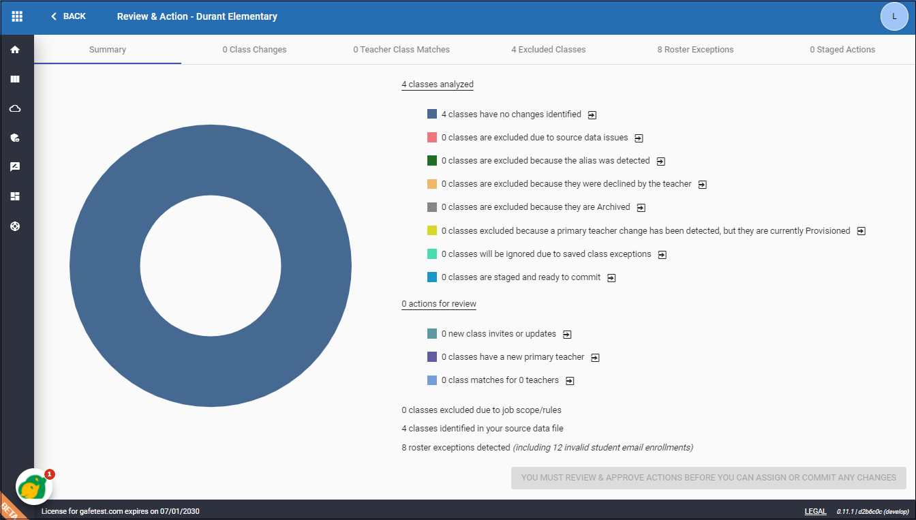The image size is (916, 520).
Task: Open arrow beside staged and ready to commit
Action: tap(611, 278)
